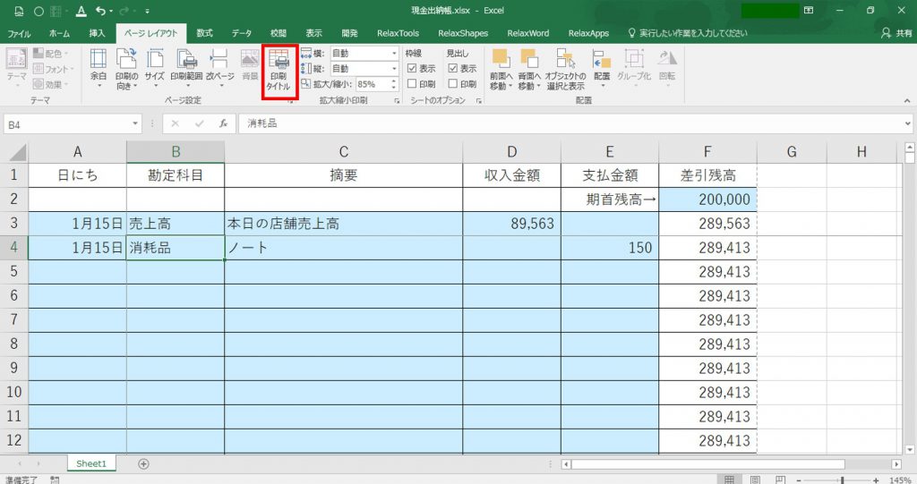Click the formula bar confirm checkmark icon
The image size is (917, 484).
point(200,123)
